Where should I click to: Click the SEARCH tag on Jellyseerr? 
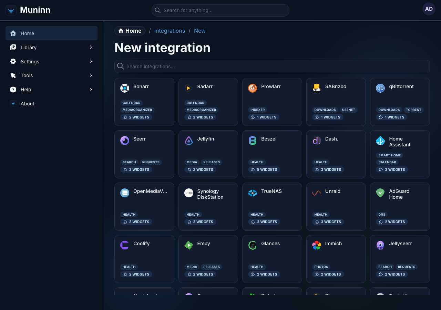tap(385, 267)
